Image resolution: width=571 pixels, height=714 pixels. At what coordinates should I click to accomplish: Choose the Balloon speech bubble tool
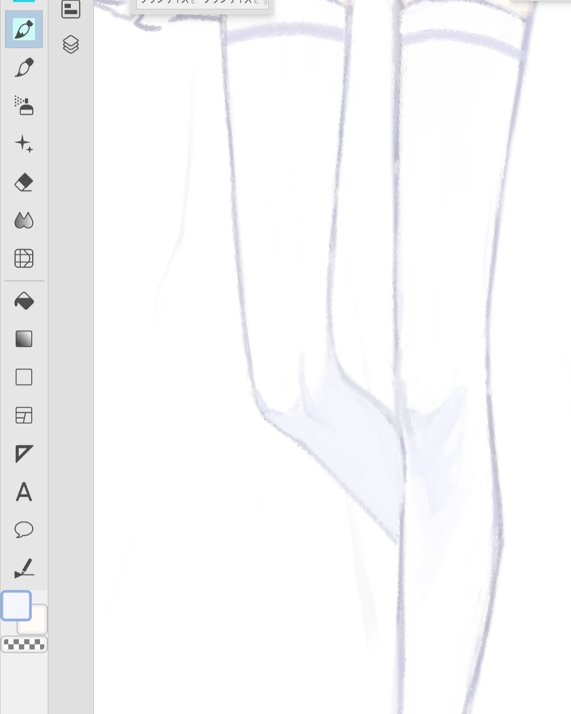[x=24, y=530]
